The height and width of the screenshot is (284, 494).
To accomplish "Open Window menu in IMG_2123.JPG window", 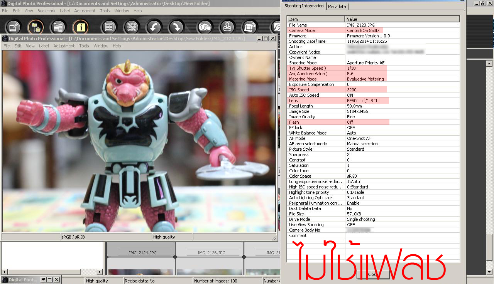I will point(101,46).
